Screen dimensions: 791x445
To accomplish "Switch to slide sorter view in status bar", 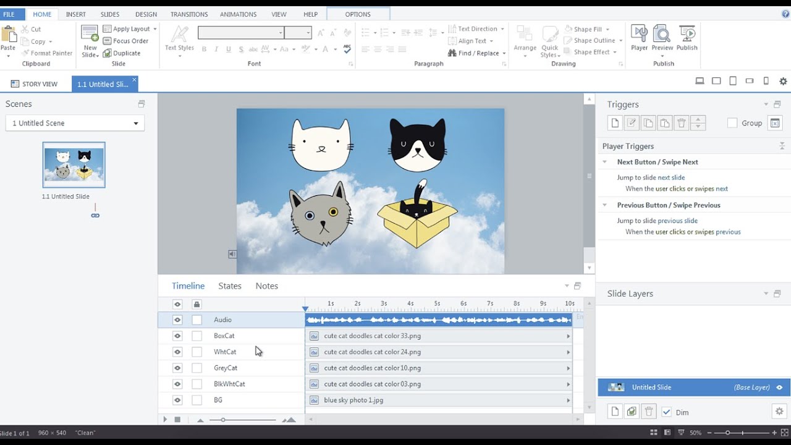I will pyautogui.click(x=653, y=433).
